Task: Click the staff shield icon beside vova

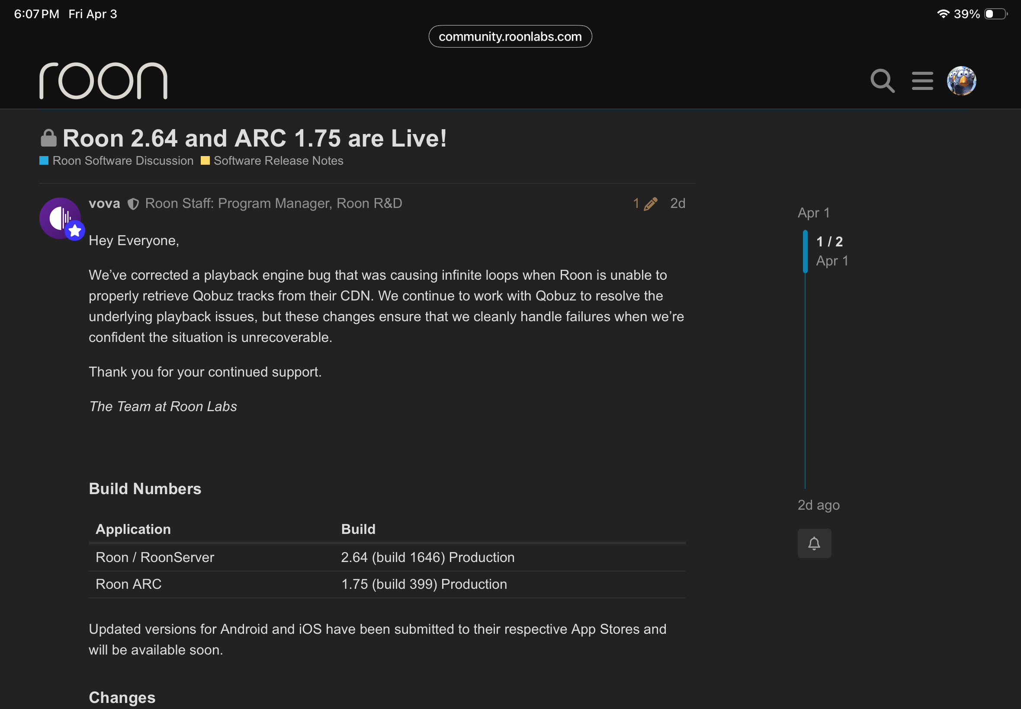Action: click(x=133, y=204)
